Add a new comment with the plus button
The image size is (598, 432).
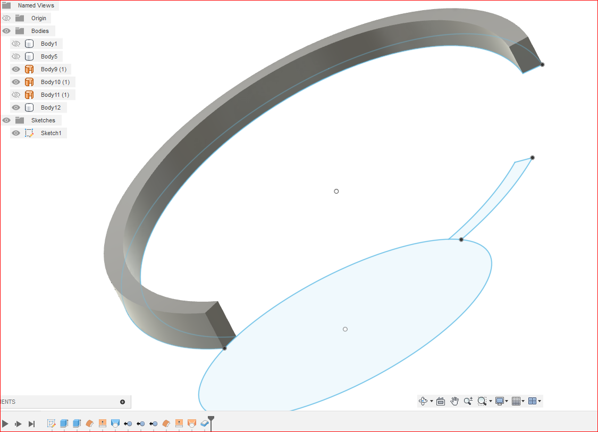coord(122,402)
